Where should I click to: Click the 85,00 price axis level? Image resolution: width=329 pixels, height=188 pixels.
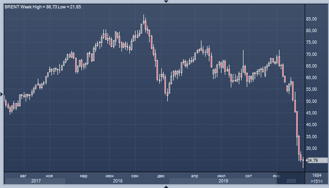312,19
